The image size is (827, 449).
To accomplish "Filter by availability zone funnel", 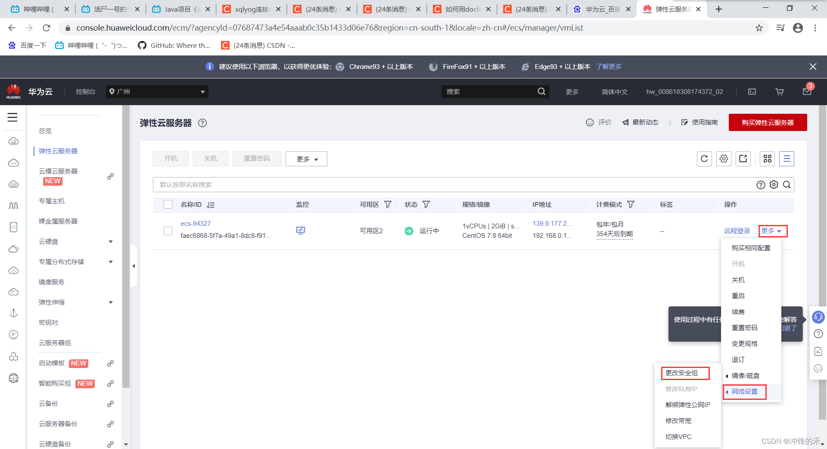I will point(388,204).
